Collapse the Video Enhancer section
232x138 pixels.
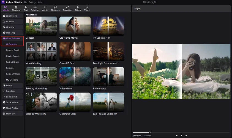(12, 38)
